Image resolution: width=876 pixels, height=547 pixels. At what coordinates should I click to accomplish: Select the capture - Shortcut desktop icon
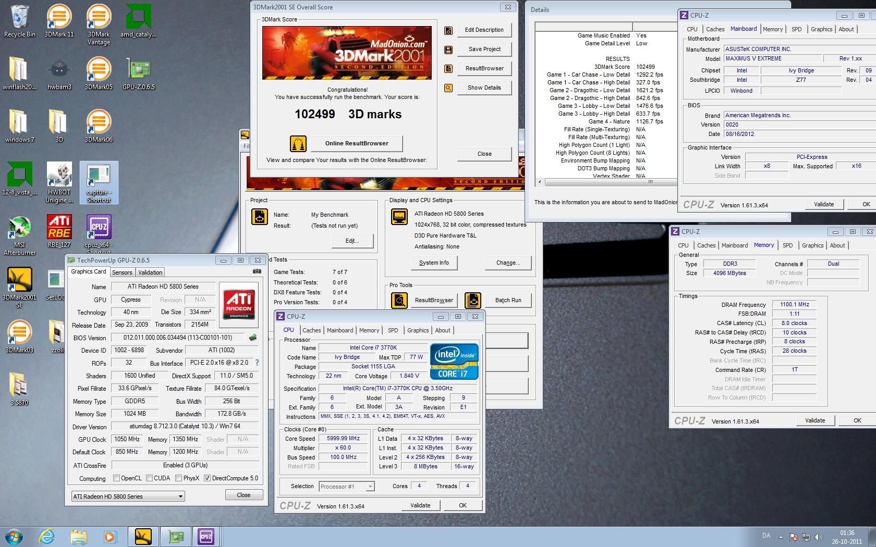[x=99, y=182]
